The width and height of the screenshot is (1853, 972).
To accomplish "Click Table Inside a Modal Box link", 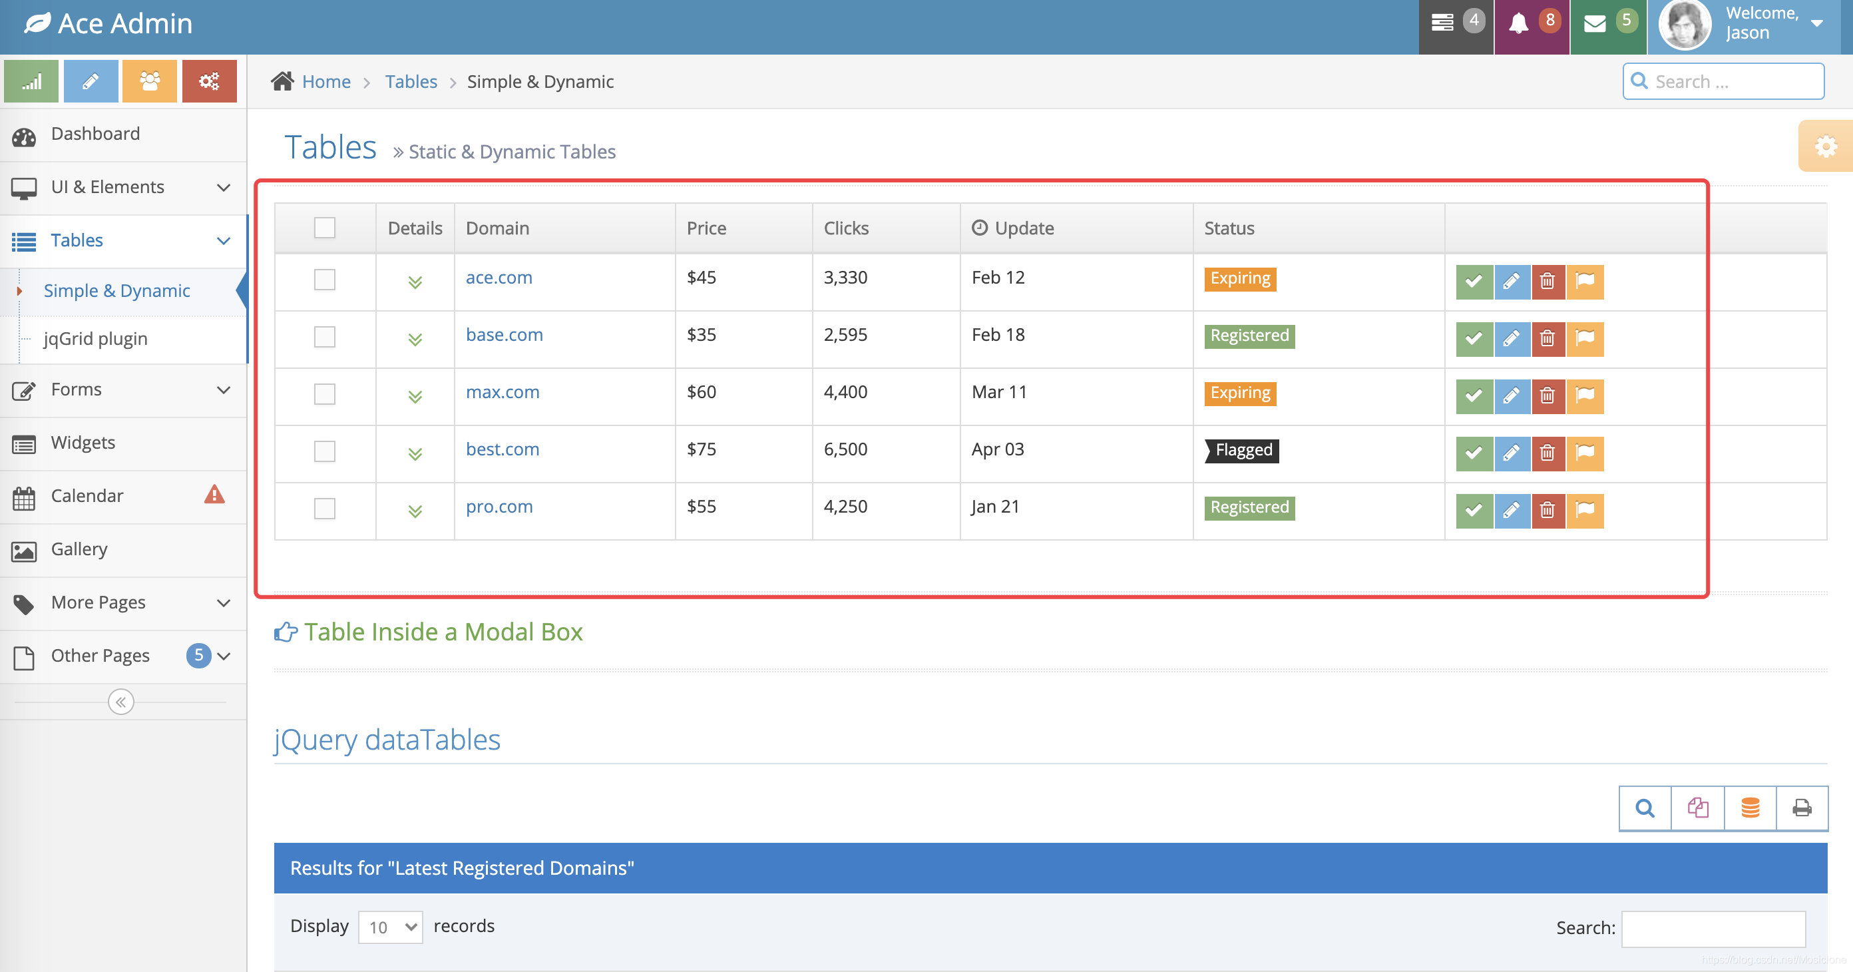I will point(443,632).
